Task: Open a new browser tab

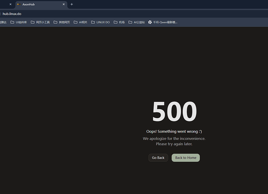Action: [72, 4]
